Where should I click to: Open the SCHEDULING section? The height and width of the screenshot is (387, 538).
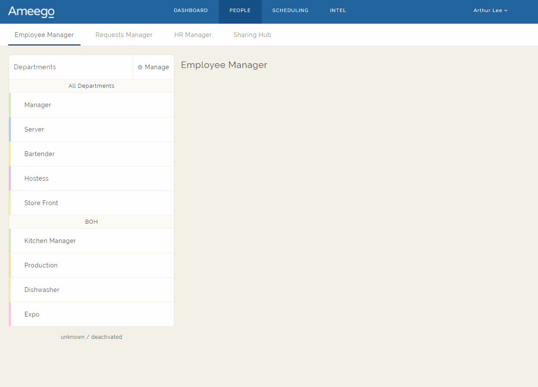pos(290,10)
